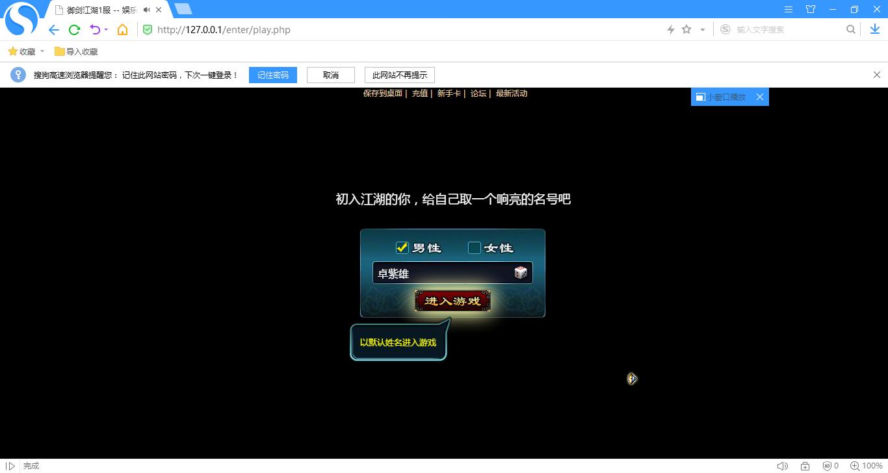Check the 男性 gender checkbox
Screen dimensions: 888x473
pyautogui.click(x=402, y=248)
